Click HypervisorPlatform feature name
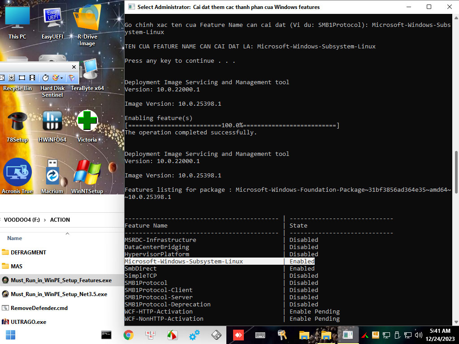This screenshot has height=344, width=459. pyautogui.click(x=157, y=254)
